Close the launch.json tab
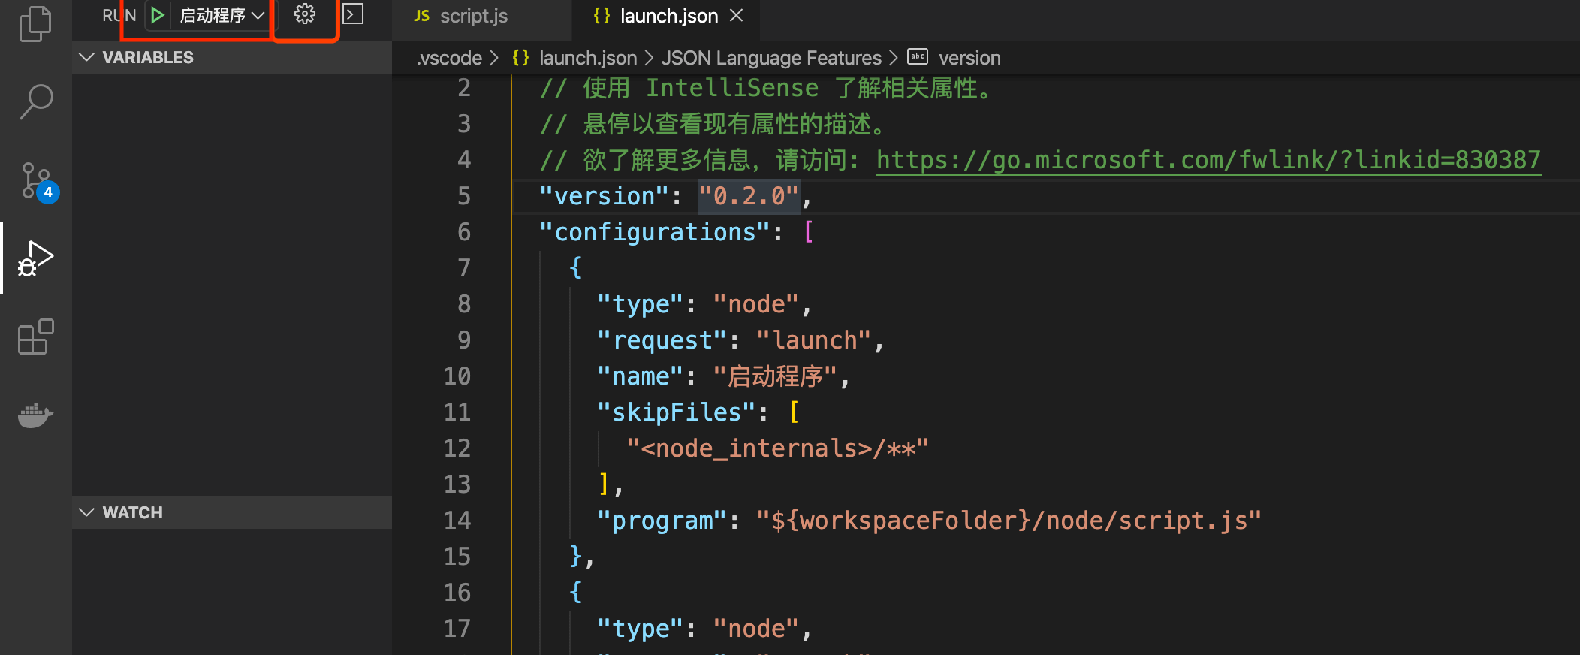Image resolution: width=1580 pixels, height=655 pixels. [737, 15]
